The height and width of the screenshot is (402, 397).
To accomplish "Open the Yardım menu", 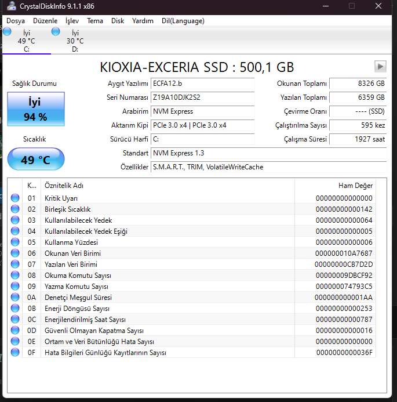I will 143,21.
